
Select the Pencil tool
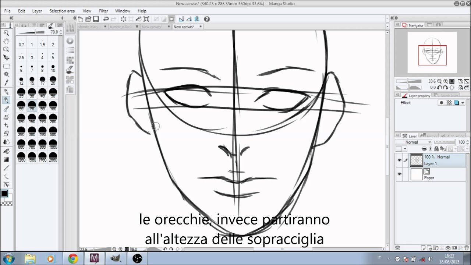click(6, 100)
